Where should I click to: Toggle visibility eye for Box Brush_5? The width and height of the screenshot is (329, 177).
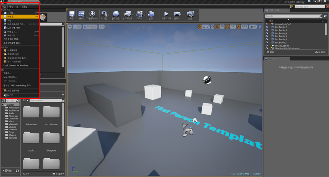coord(267,36)
